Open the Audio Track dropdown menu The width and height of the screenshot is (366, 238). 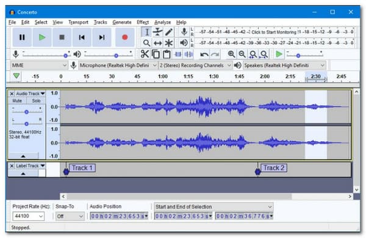click(30, 94)
